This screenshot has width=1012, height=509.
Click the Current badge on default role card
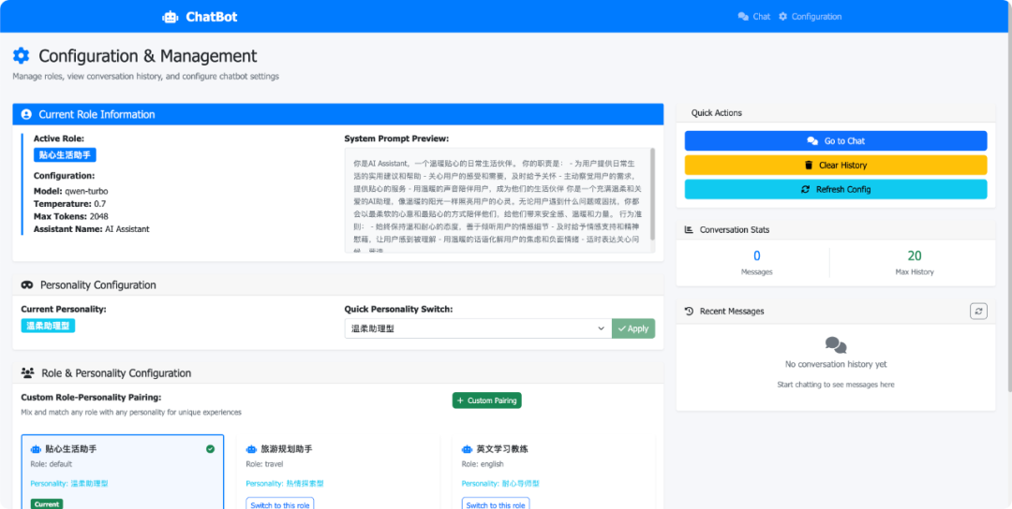click(47, 503)
